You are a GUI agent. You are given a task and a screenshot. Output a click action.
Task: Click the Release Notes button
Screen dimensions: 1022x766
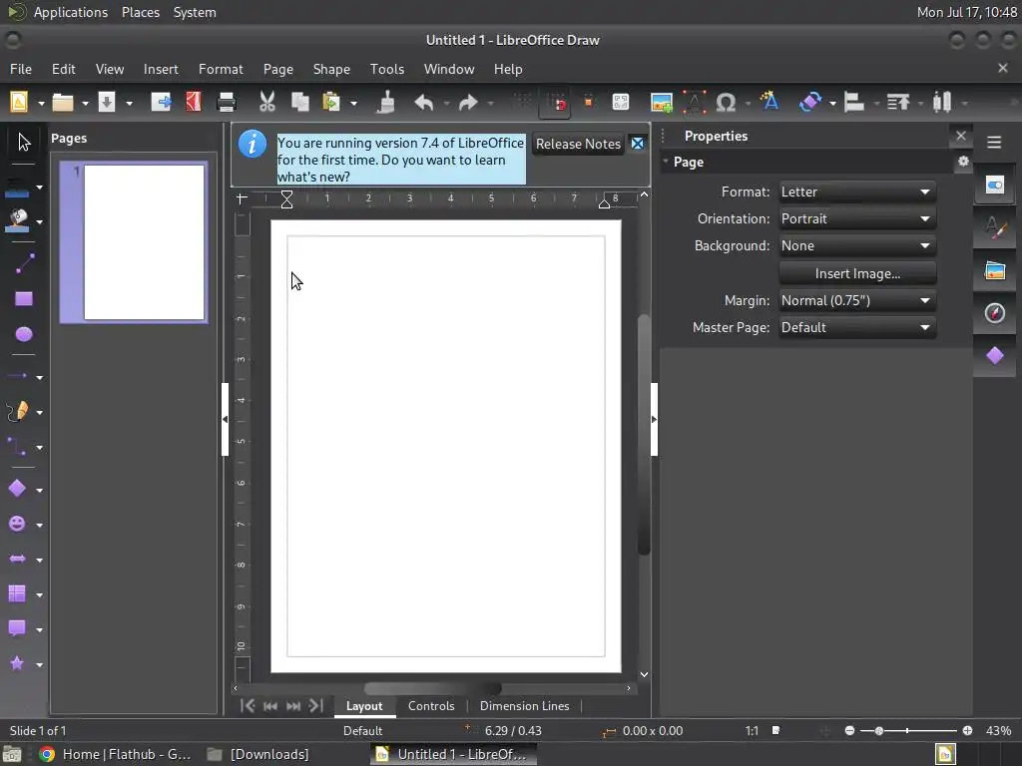578,144
